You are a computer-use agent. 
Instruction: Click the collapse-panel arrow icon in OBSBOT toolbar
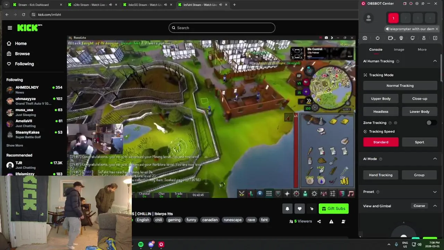click(435, 38)
